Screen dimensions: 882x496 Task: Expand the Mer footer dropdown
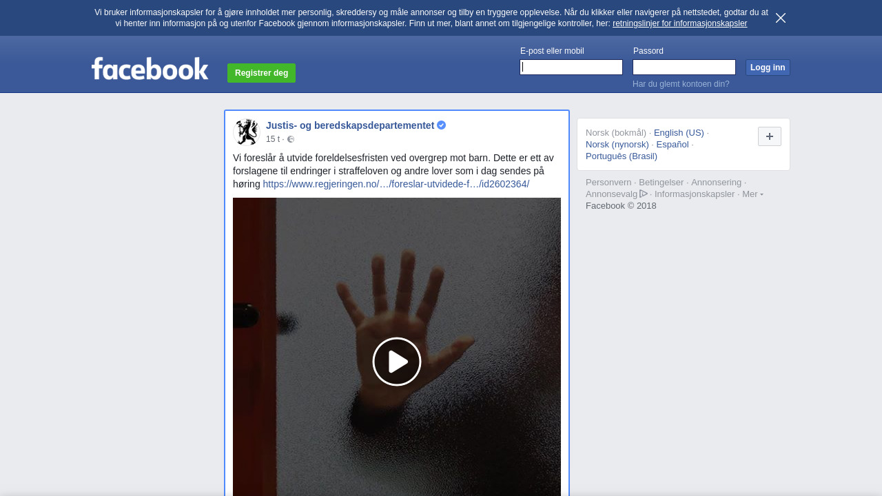coord(752,194)
